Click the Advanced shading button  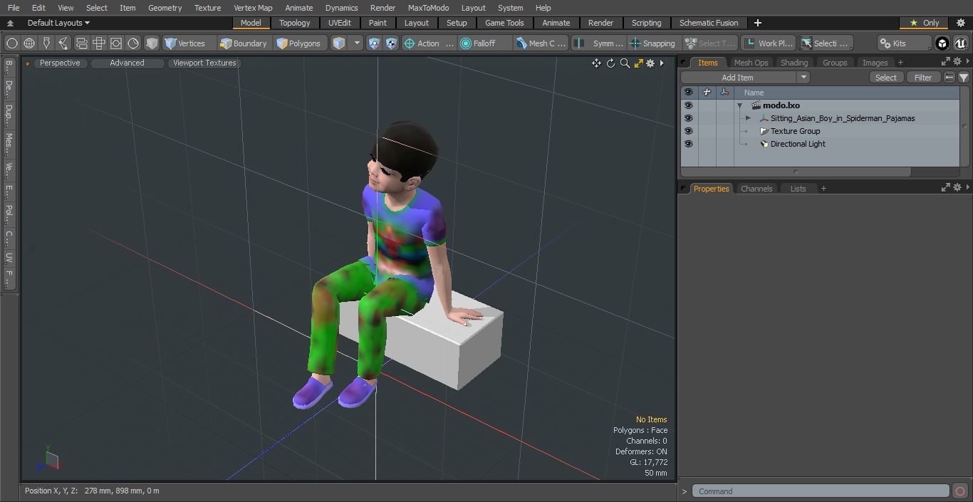127,63
